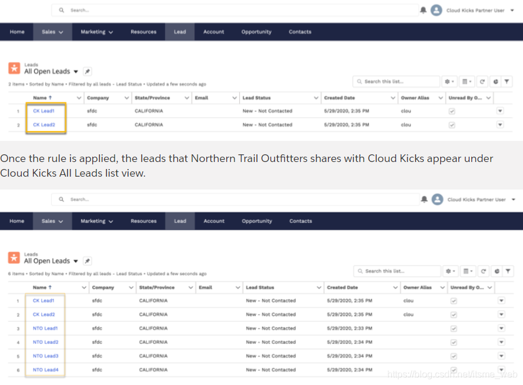Open display-as table menu in lower list
The height and width of the screenshot is (385, 523).
click(468, 271)
